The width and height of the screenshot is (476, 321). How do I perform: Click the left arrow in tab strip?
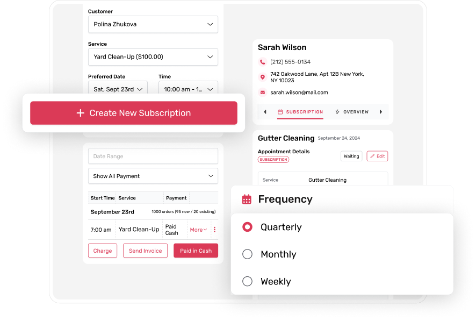[x=265, y=112]
